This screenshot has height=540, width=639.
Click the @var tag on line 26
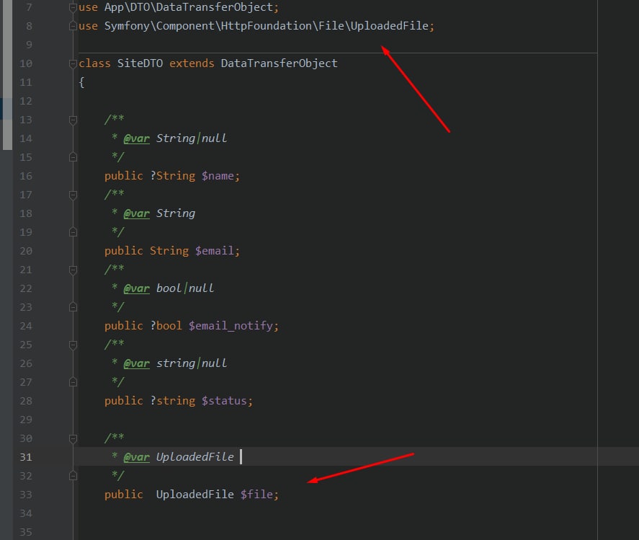137,364
